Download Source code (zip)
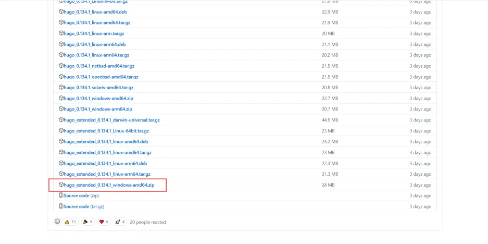488x244 pixels. [x=81, y=196]
